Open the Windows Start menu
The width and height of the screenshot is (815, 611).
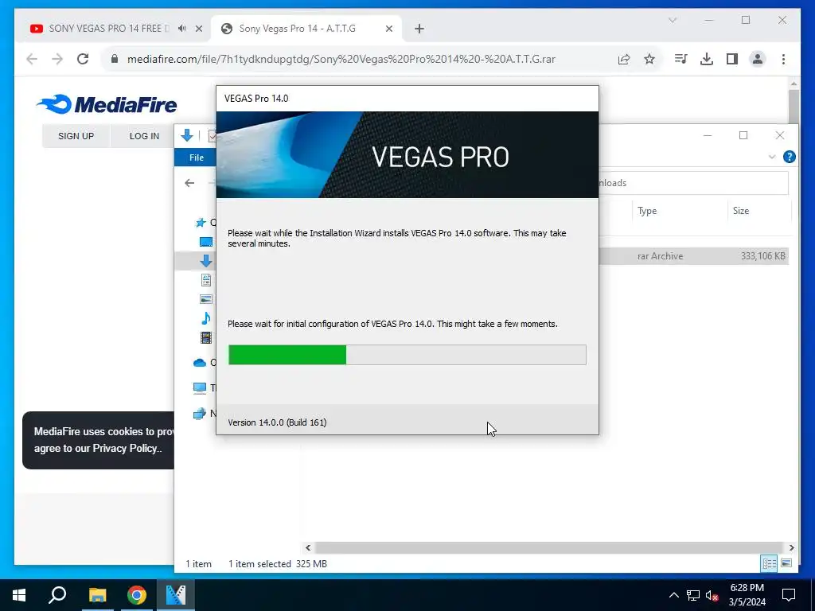coord(19,595)
